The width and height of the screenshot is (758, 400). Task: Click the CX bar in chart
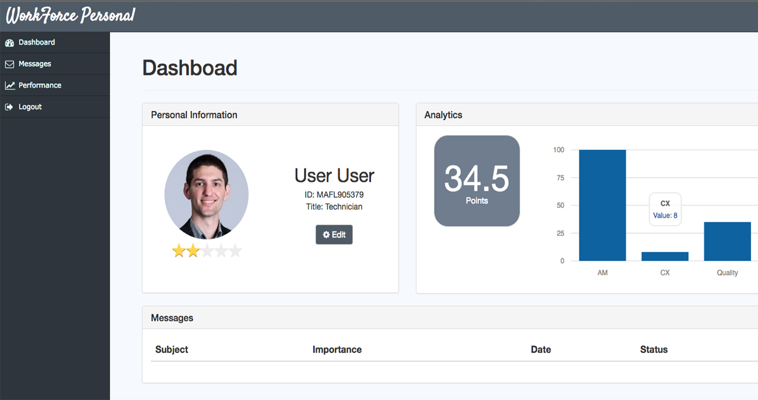665,256
